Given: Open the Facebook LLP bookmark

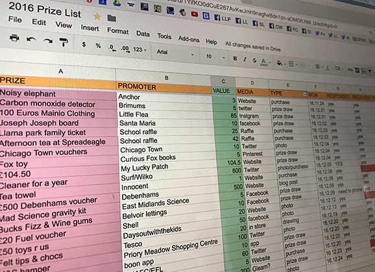Looking at the screenshot, I should [x=222, y=18].
